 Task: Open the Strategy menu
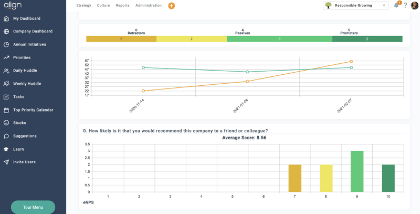point(83,5)
